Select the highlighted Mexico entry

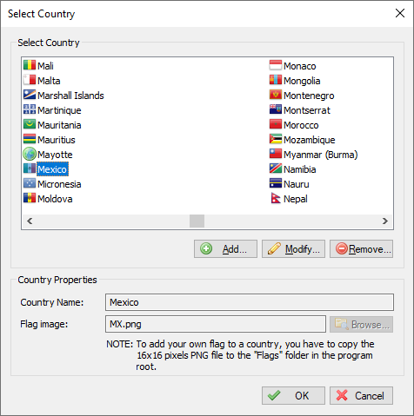52,169
